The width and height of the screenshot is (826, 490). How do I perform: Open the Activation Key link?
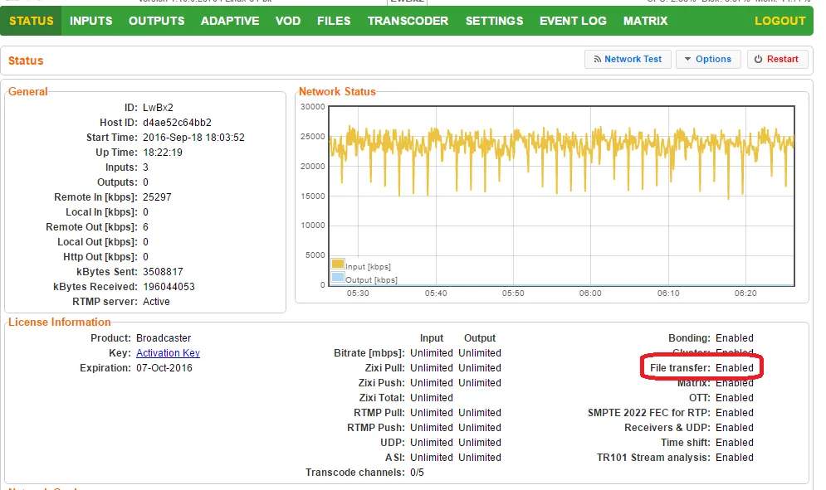click(x=168, y=353)
